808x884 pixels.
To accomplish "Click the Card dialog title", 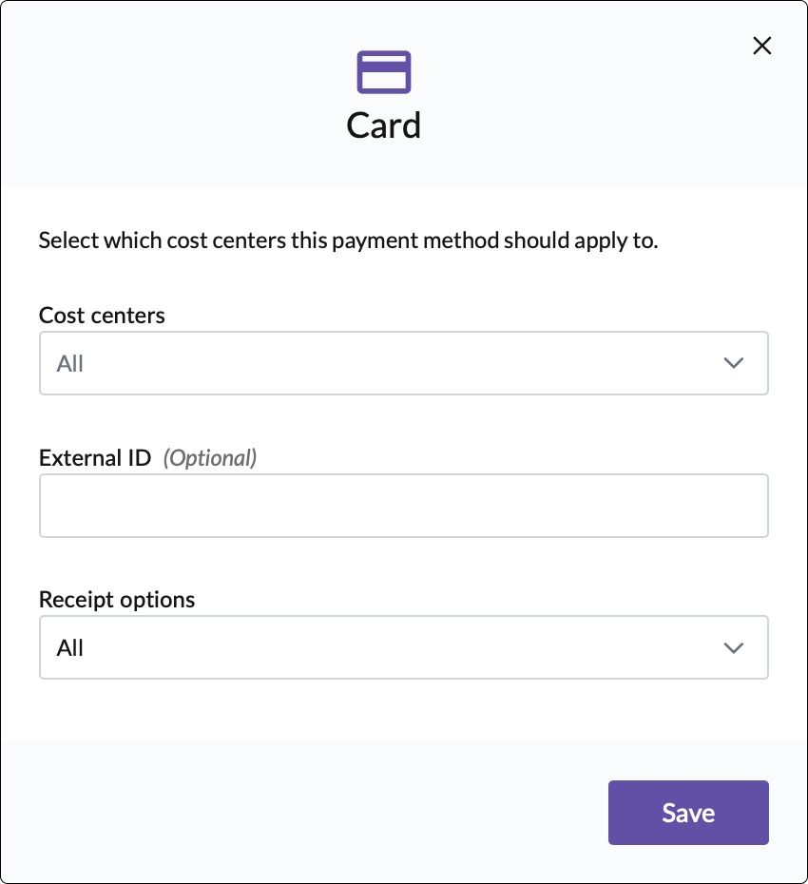I will click(x=384, y=125).
